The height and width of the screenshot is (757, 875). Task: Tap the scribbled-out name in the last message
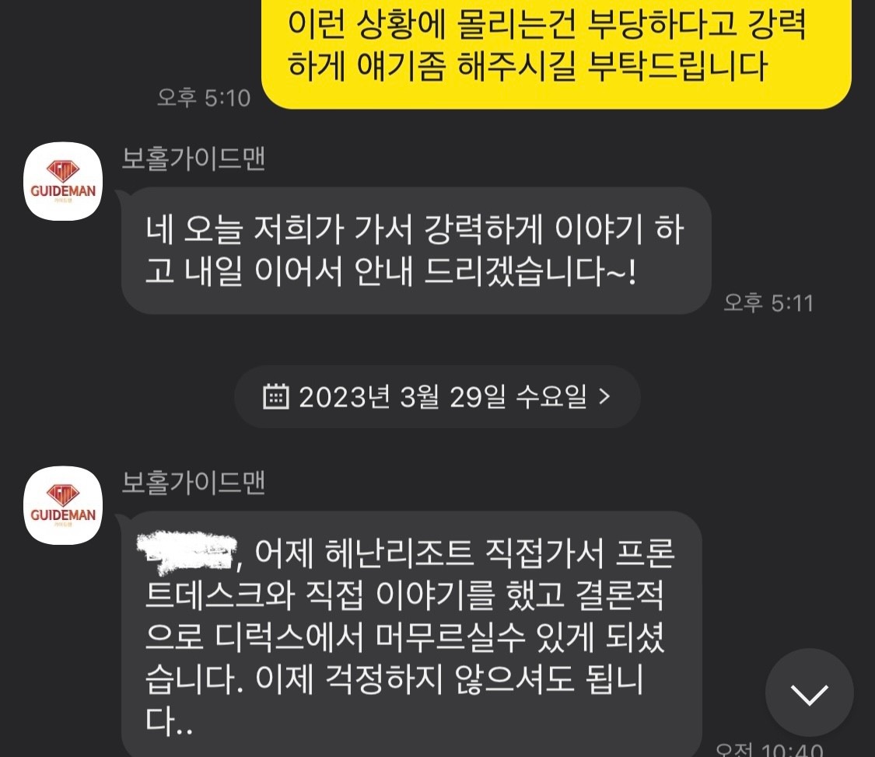point(187,553)
